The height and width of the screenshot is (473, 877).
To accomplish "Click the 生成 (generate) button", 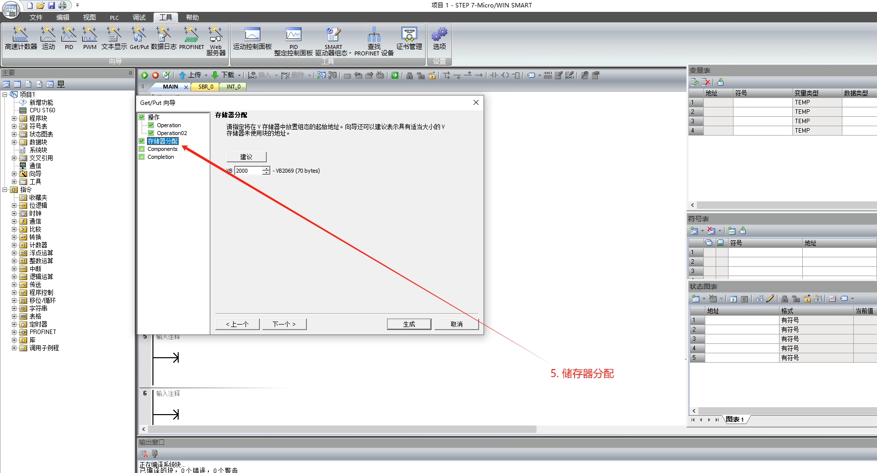I will click(409, 324).
